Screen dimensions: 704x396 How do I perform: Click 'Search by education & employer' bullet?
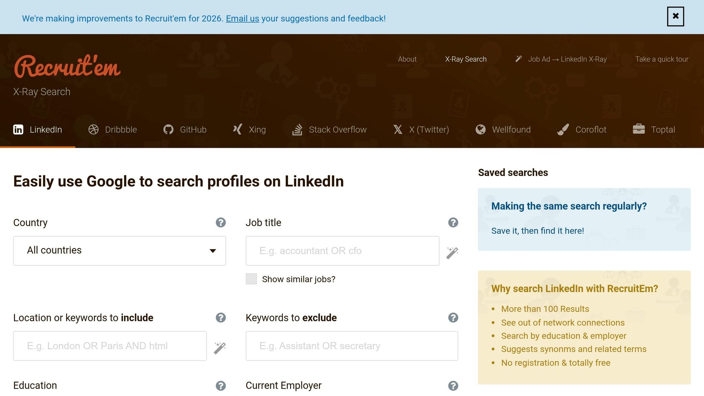564,336
